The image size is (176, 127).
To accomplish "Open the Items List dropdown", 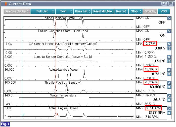I will 82,11.
